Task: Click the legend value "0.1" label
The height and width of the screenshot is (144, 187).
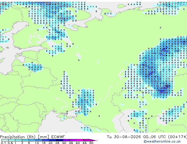Action: click(x=3, y=143)
